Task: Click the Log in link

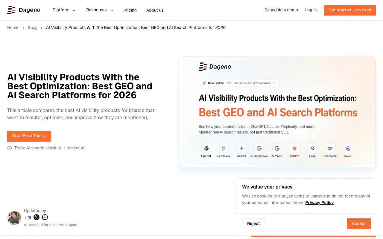Action: (311, 10)
